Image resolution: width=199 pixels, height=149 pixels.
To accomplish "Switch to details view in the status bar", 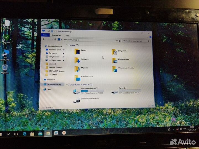I will pyautogui.click(x=149, y=105).
